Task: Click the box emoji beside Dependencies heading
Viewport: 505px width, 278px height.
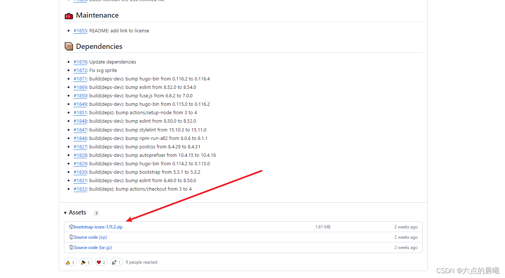Action: 69,46
